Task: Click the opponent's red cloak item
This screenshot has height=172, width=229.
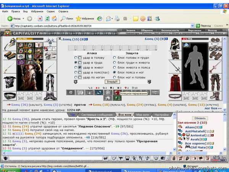Action: (175, 83)
